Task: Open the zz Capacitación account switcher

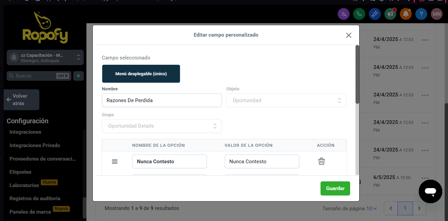Action: tap(45, 57)
